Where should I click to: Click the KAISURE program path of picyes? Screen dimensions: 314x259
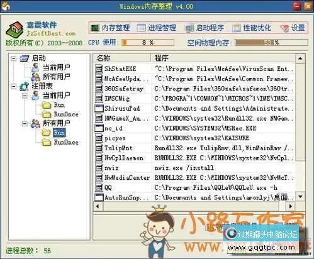point(201,138)
